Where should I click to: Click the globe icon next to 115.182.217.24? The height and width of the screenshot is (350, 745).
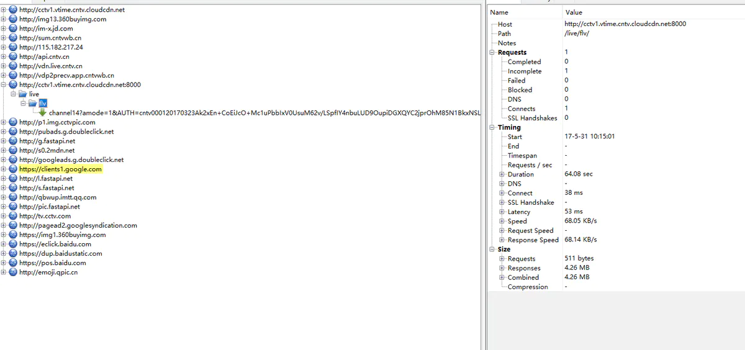pyautogui.click(x=13, y=47)
